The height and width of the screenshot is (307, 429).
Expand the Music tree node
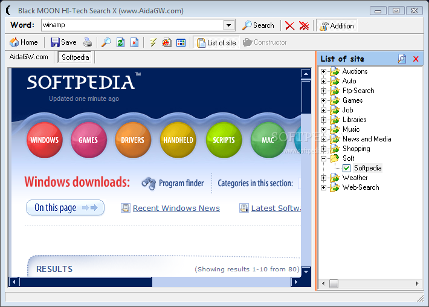coord(323,129)
